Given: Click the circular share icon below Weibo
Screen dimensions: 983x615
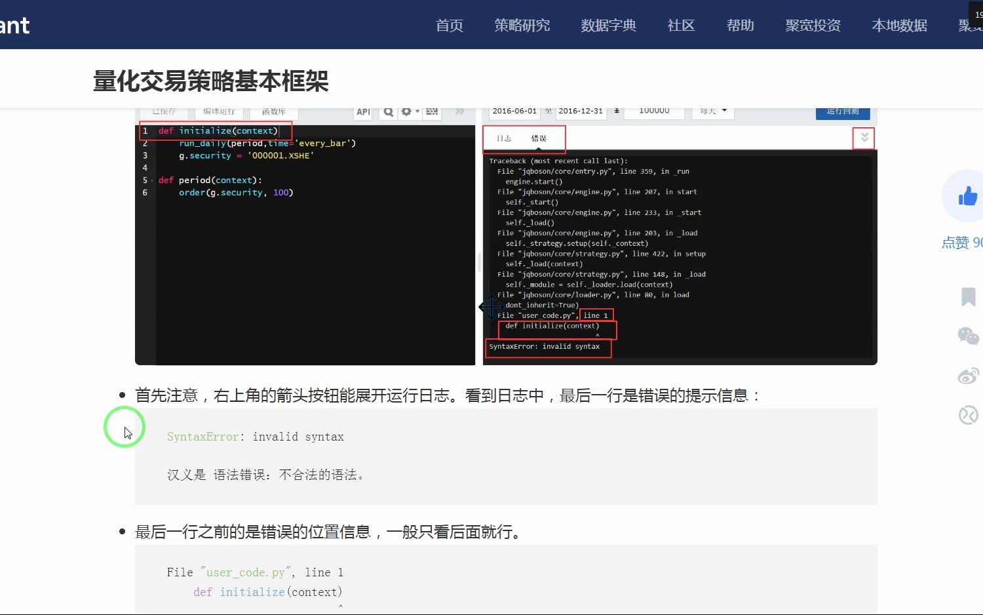Looking at the screenshot, I should [x=968, y=415].
